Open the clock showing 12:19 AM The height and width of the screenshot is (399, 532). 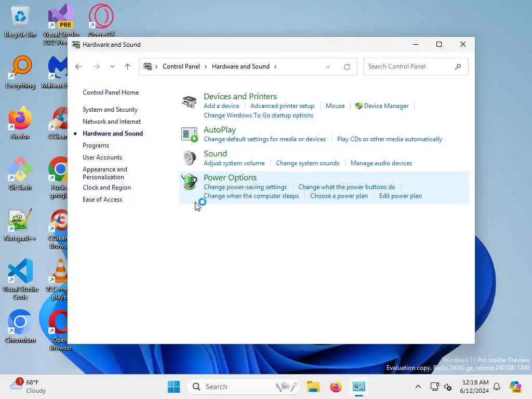[474, 387]
